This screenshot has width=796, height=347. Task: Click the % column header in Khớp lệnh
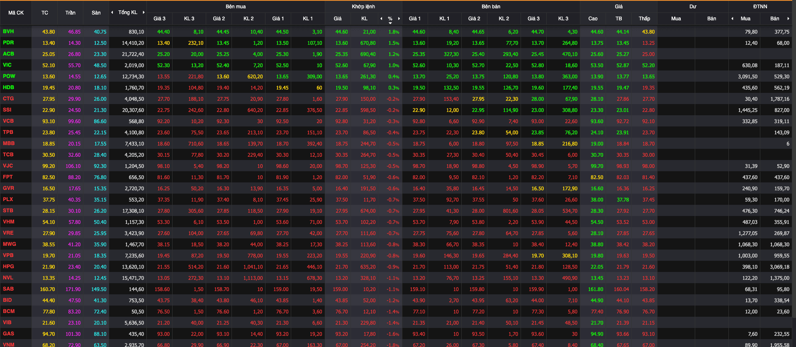[390, 19]
